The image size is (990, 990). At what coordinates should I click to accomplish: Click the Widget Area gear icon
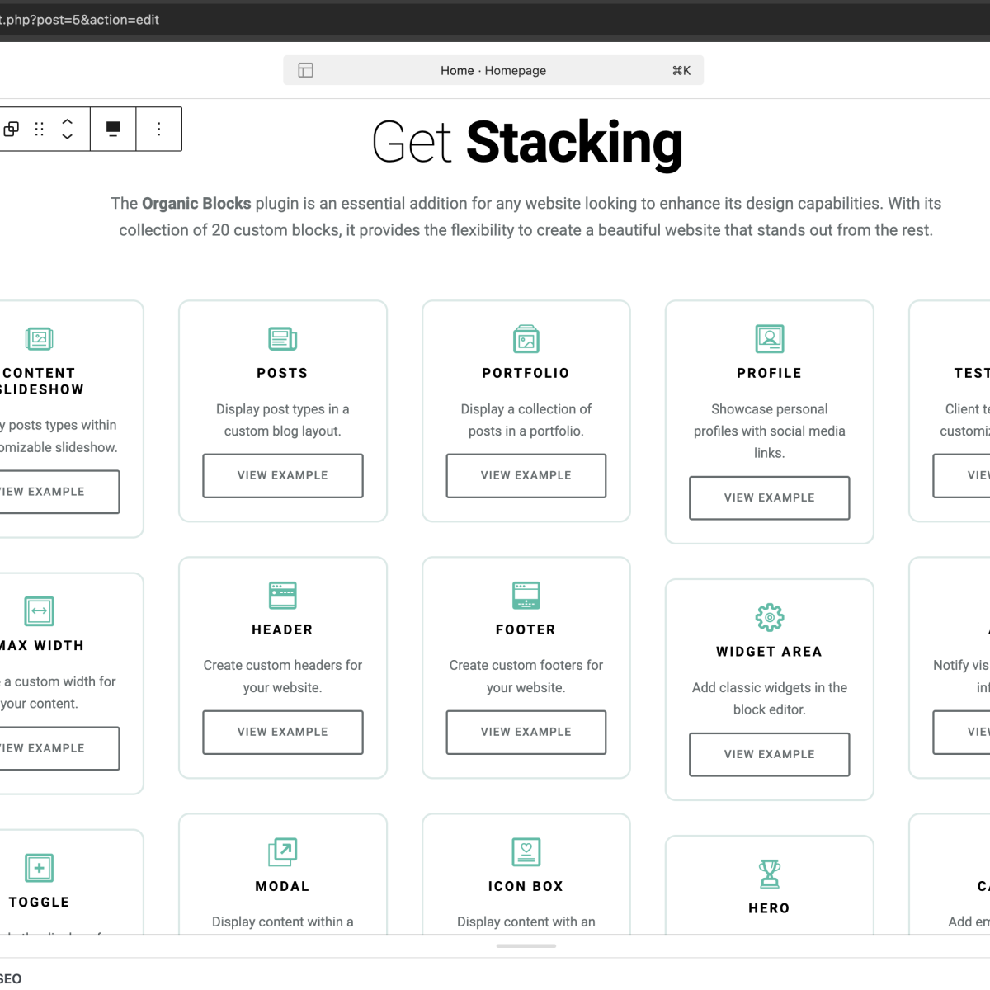770,617
